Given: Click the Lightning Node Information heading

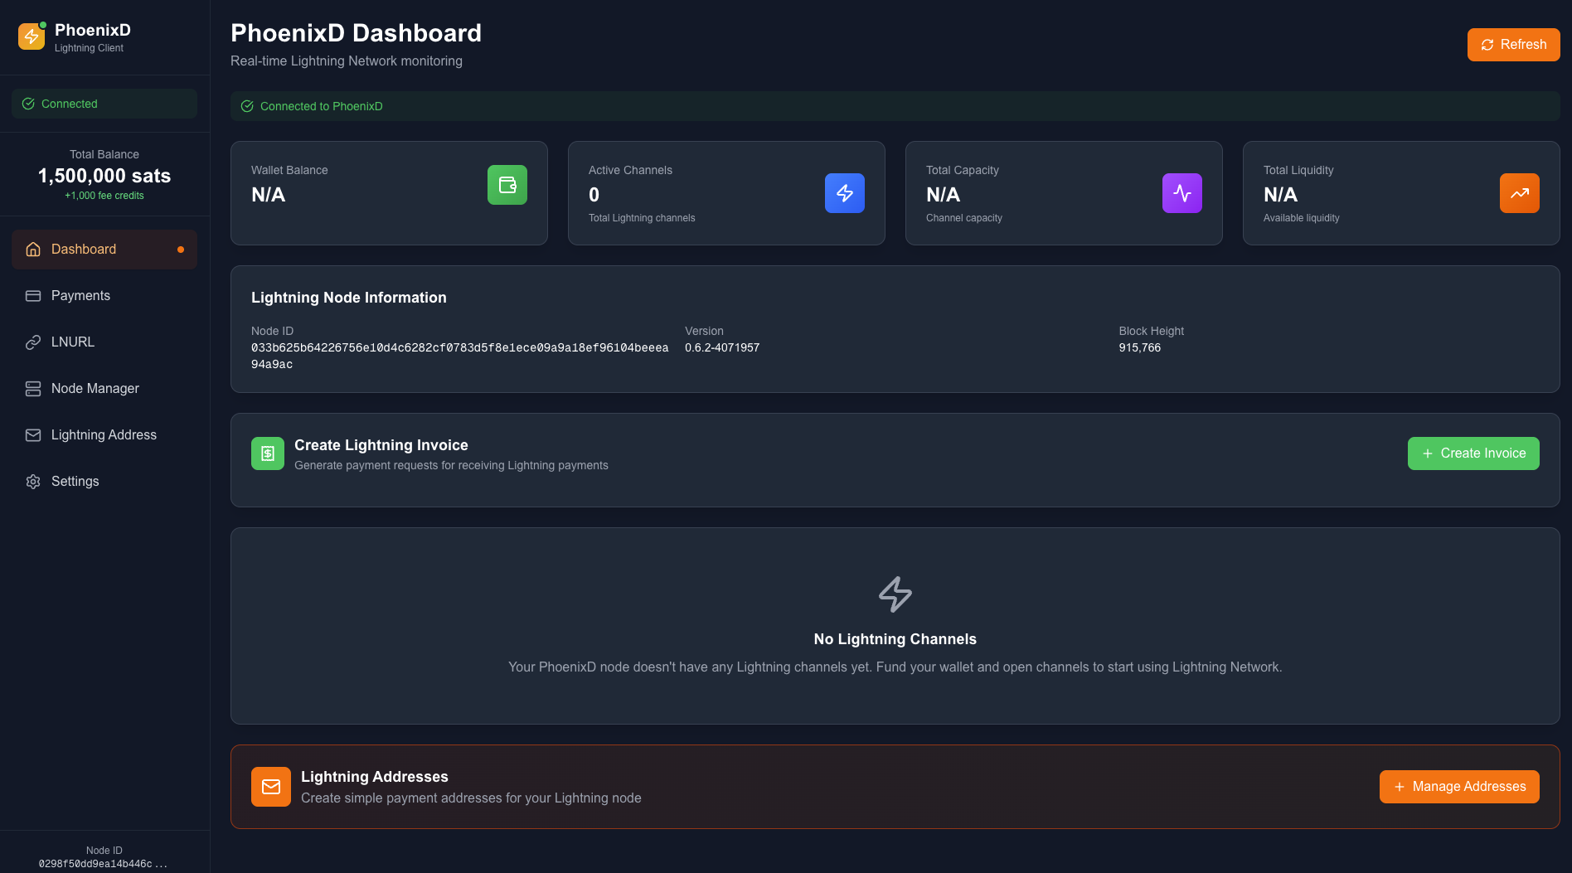Looking at the screenshot, I should (349, 298).
